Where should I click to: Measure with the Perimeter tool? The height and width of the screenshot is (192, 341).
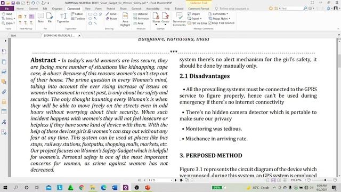coord(141,19)
